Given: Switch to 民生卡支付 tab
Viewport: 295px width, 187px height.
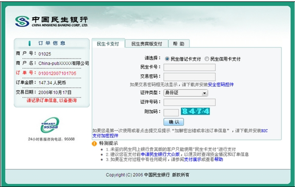Looking at the screenshot, I should [x=108, y=44].
